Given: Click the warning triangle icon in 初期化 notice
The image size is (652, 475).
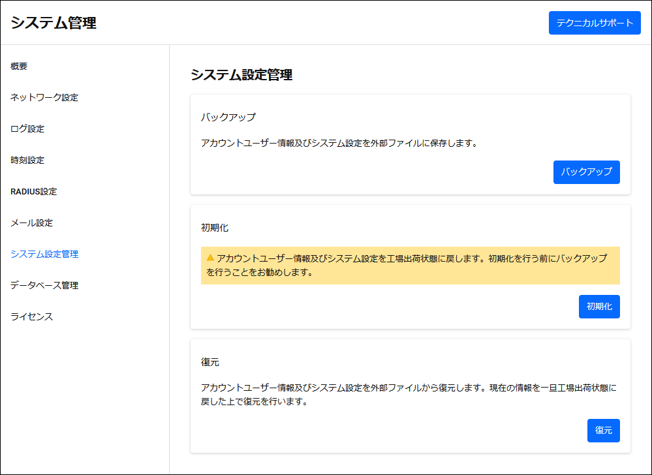Looking at the screenshot, I should [x=210, y=258].
